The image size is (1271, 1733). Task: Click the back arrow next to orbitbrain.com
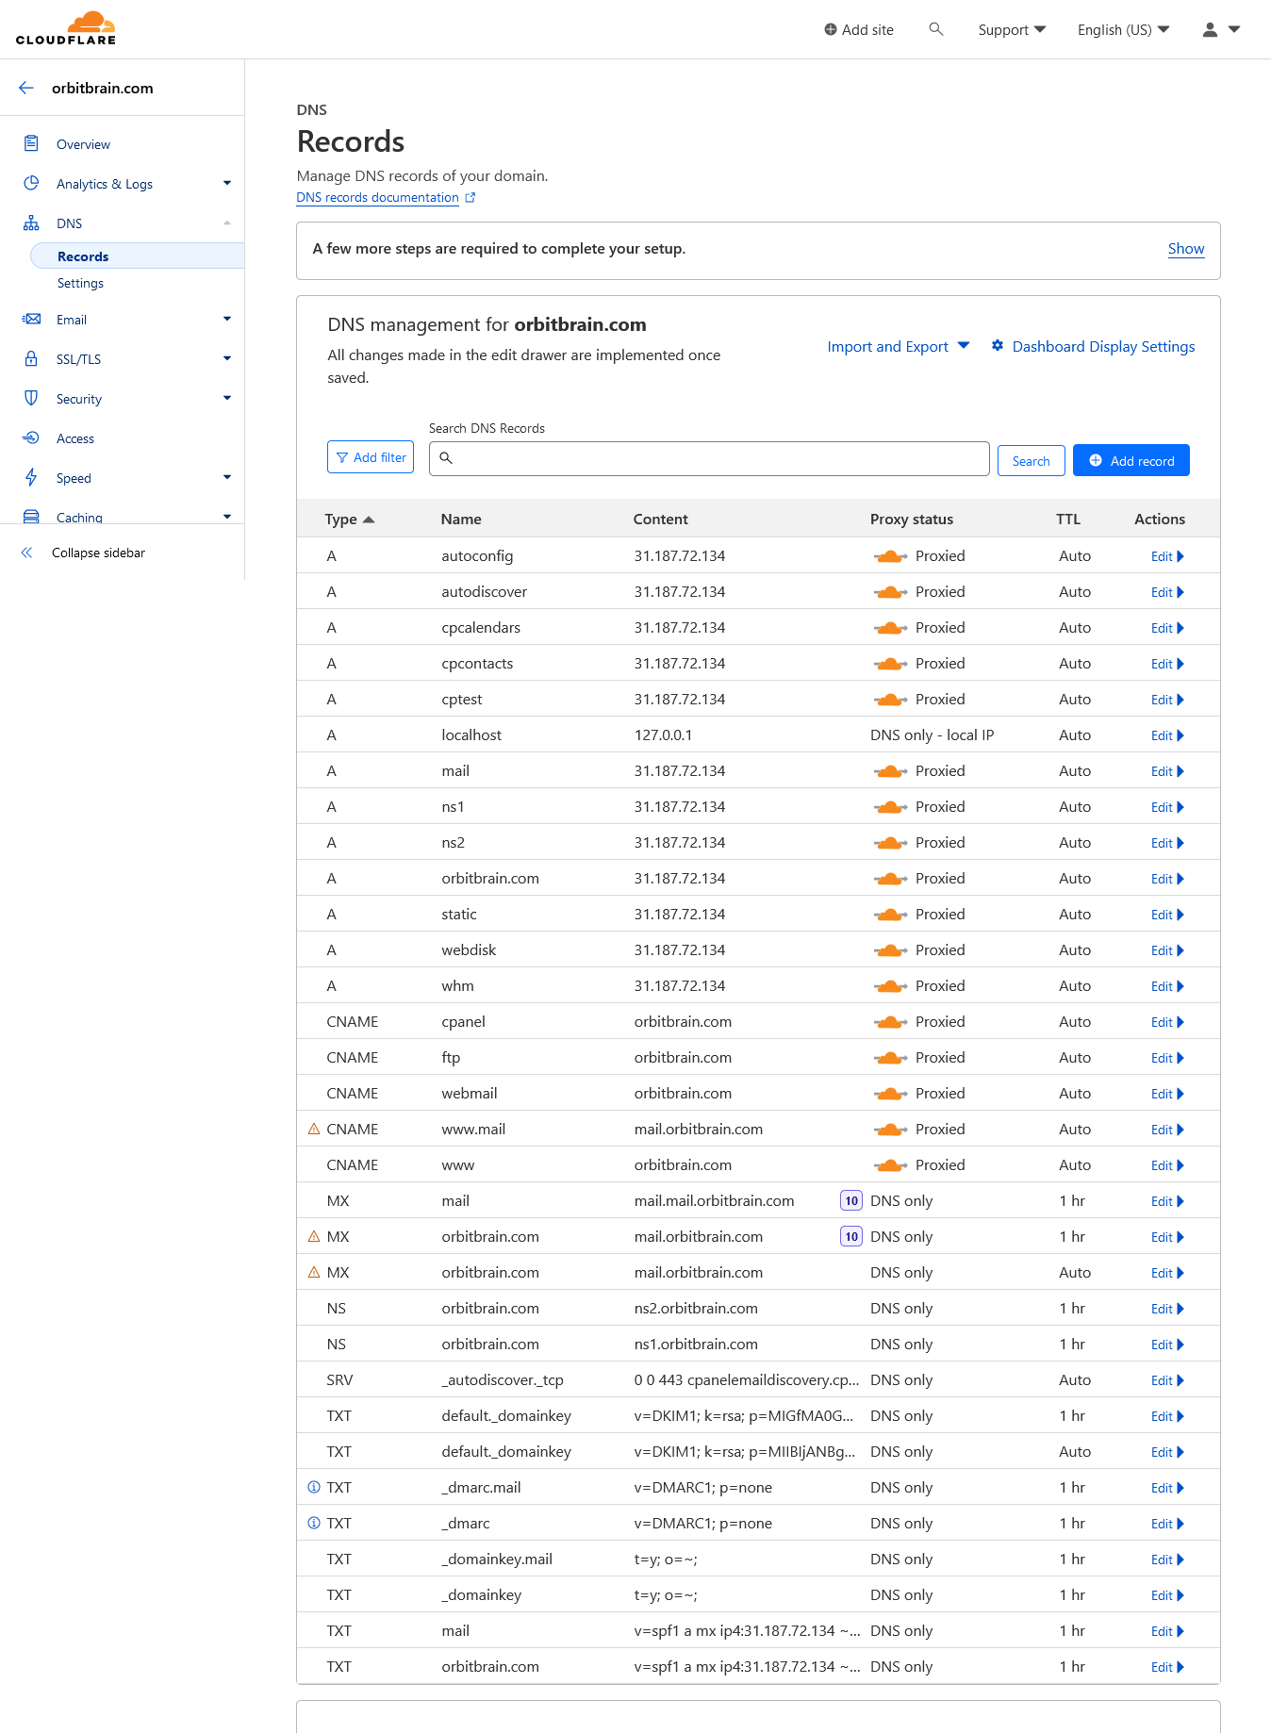(26, 88)
